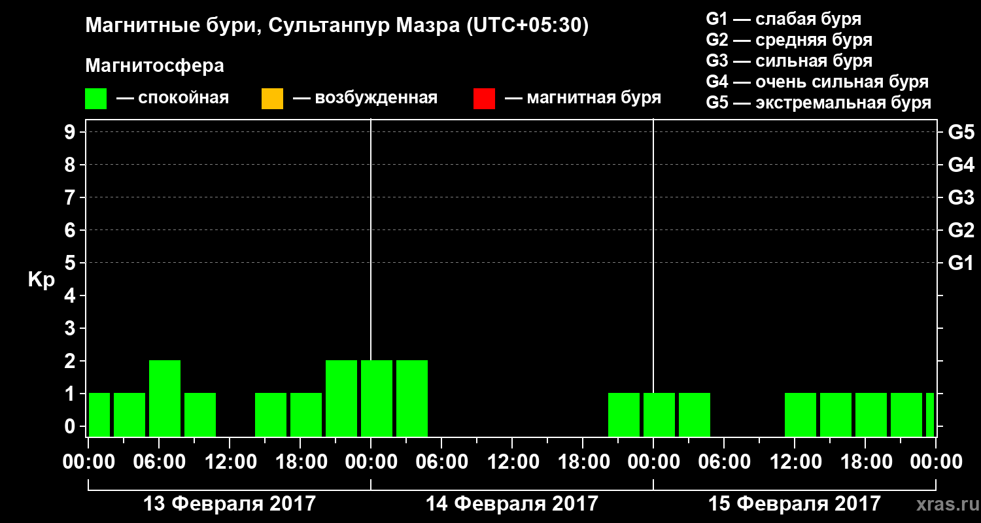Click the first Kp 1 bar on 13 February

tap(99, 414)
